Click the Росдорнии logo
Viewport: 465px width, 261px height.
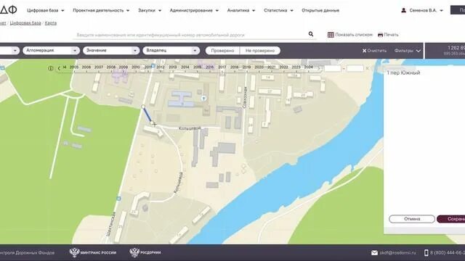click(145, 252)
